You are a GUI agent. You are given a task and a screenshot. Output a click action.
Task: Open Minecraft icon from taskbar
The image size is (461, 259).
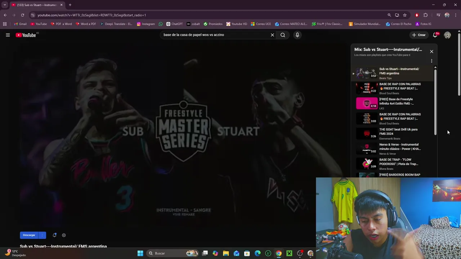(289, 253)
